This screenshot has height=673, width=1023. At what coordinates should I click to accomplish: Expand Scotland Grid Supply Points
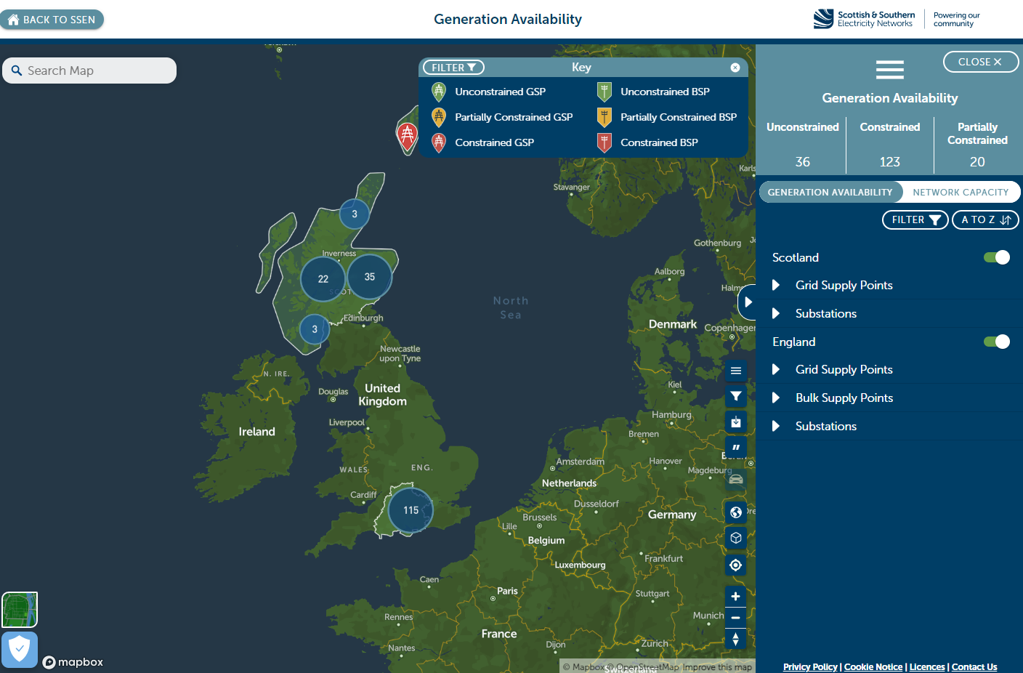pyautogui.click(x=844, y=285)
